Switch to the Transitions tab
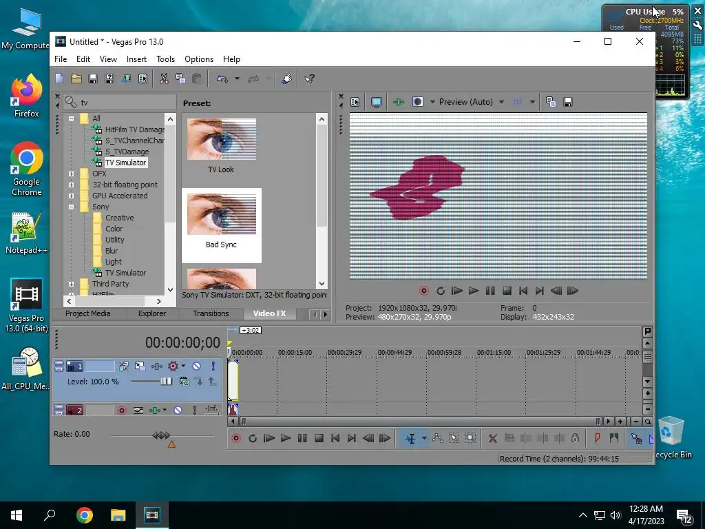The image size is (705, 529). [211, 313]
